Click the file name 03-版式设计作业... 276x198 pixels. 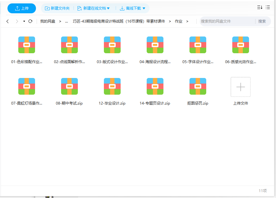click(112, 62)
